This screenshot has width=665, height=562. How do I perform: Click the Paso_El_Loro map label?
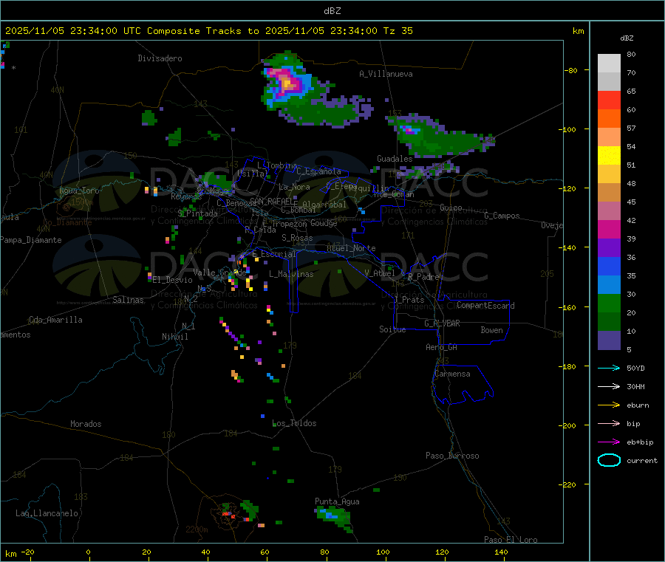511,540
